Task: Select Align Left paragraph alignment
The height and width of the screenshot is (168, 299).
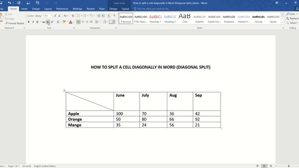Action: coord(78,22)
